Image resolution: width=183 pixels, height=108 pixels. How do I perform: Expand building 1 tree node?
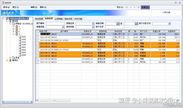point(13,26)
